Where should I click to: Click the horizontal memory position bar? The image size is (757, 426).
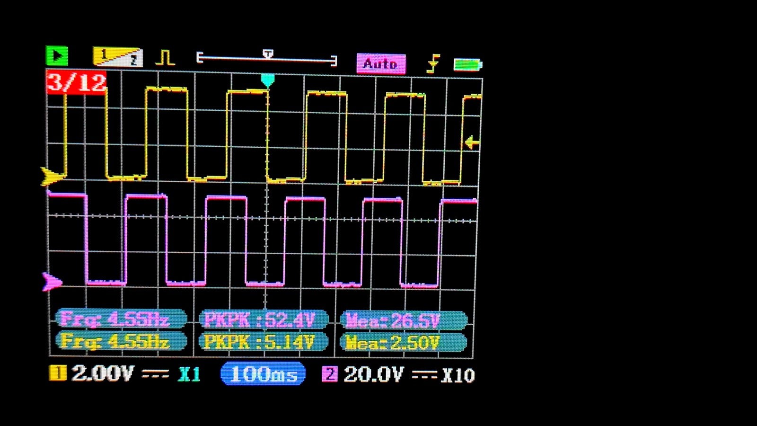click(x=266, y=58)
